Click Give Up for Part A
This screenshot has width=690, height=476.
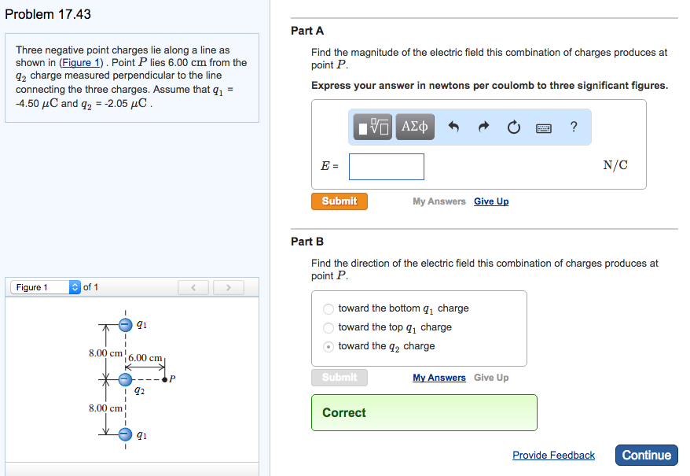coord(490,201)
